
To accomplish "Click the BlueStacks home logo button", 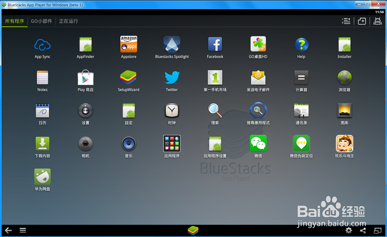I will [x=193, y=230].
